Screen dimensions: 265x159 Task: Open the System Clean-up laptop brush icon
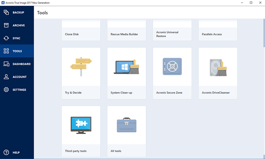pos(127,67)
